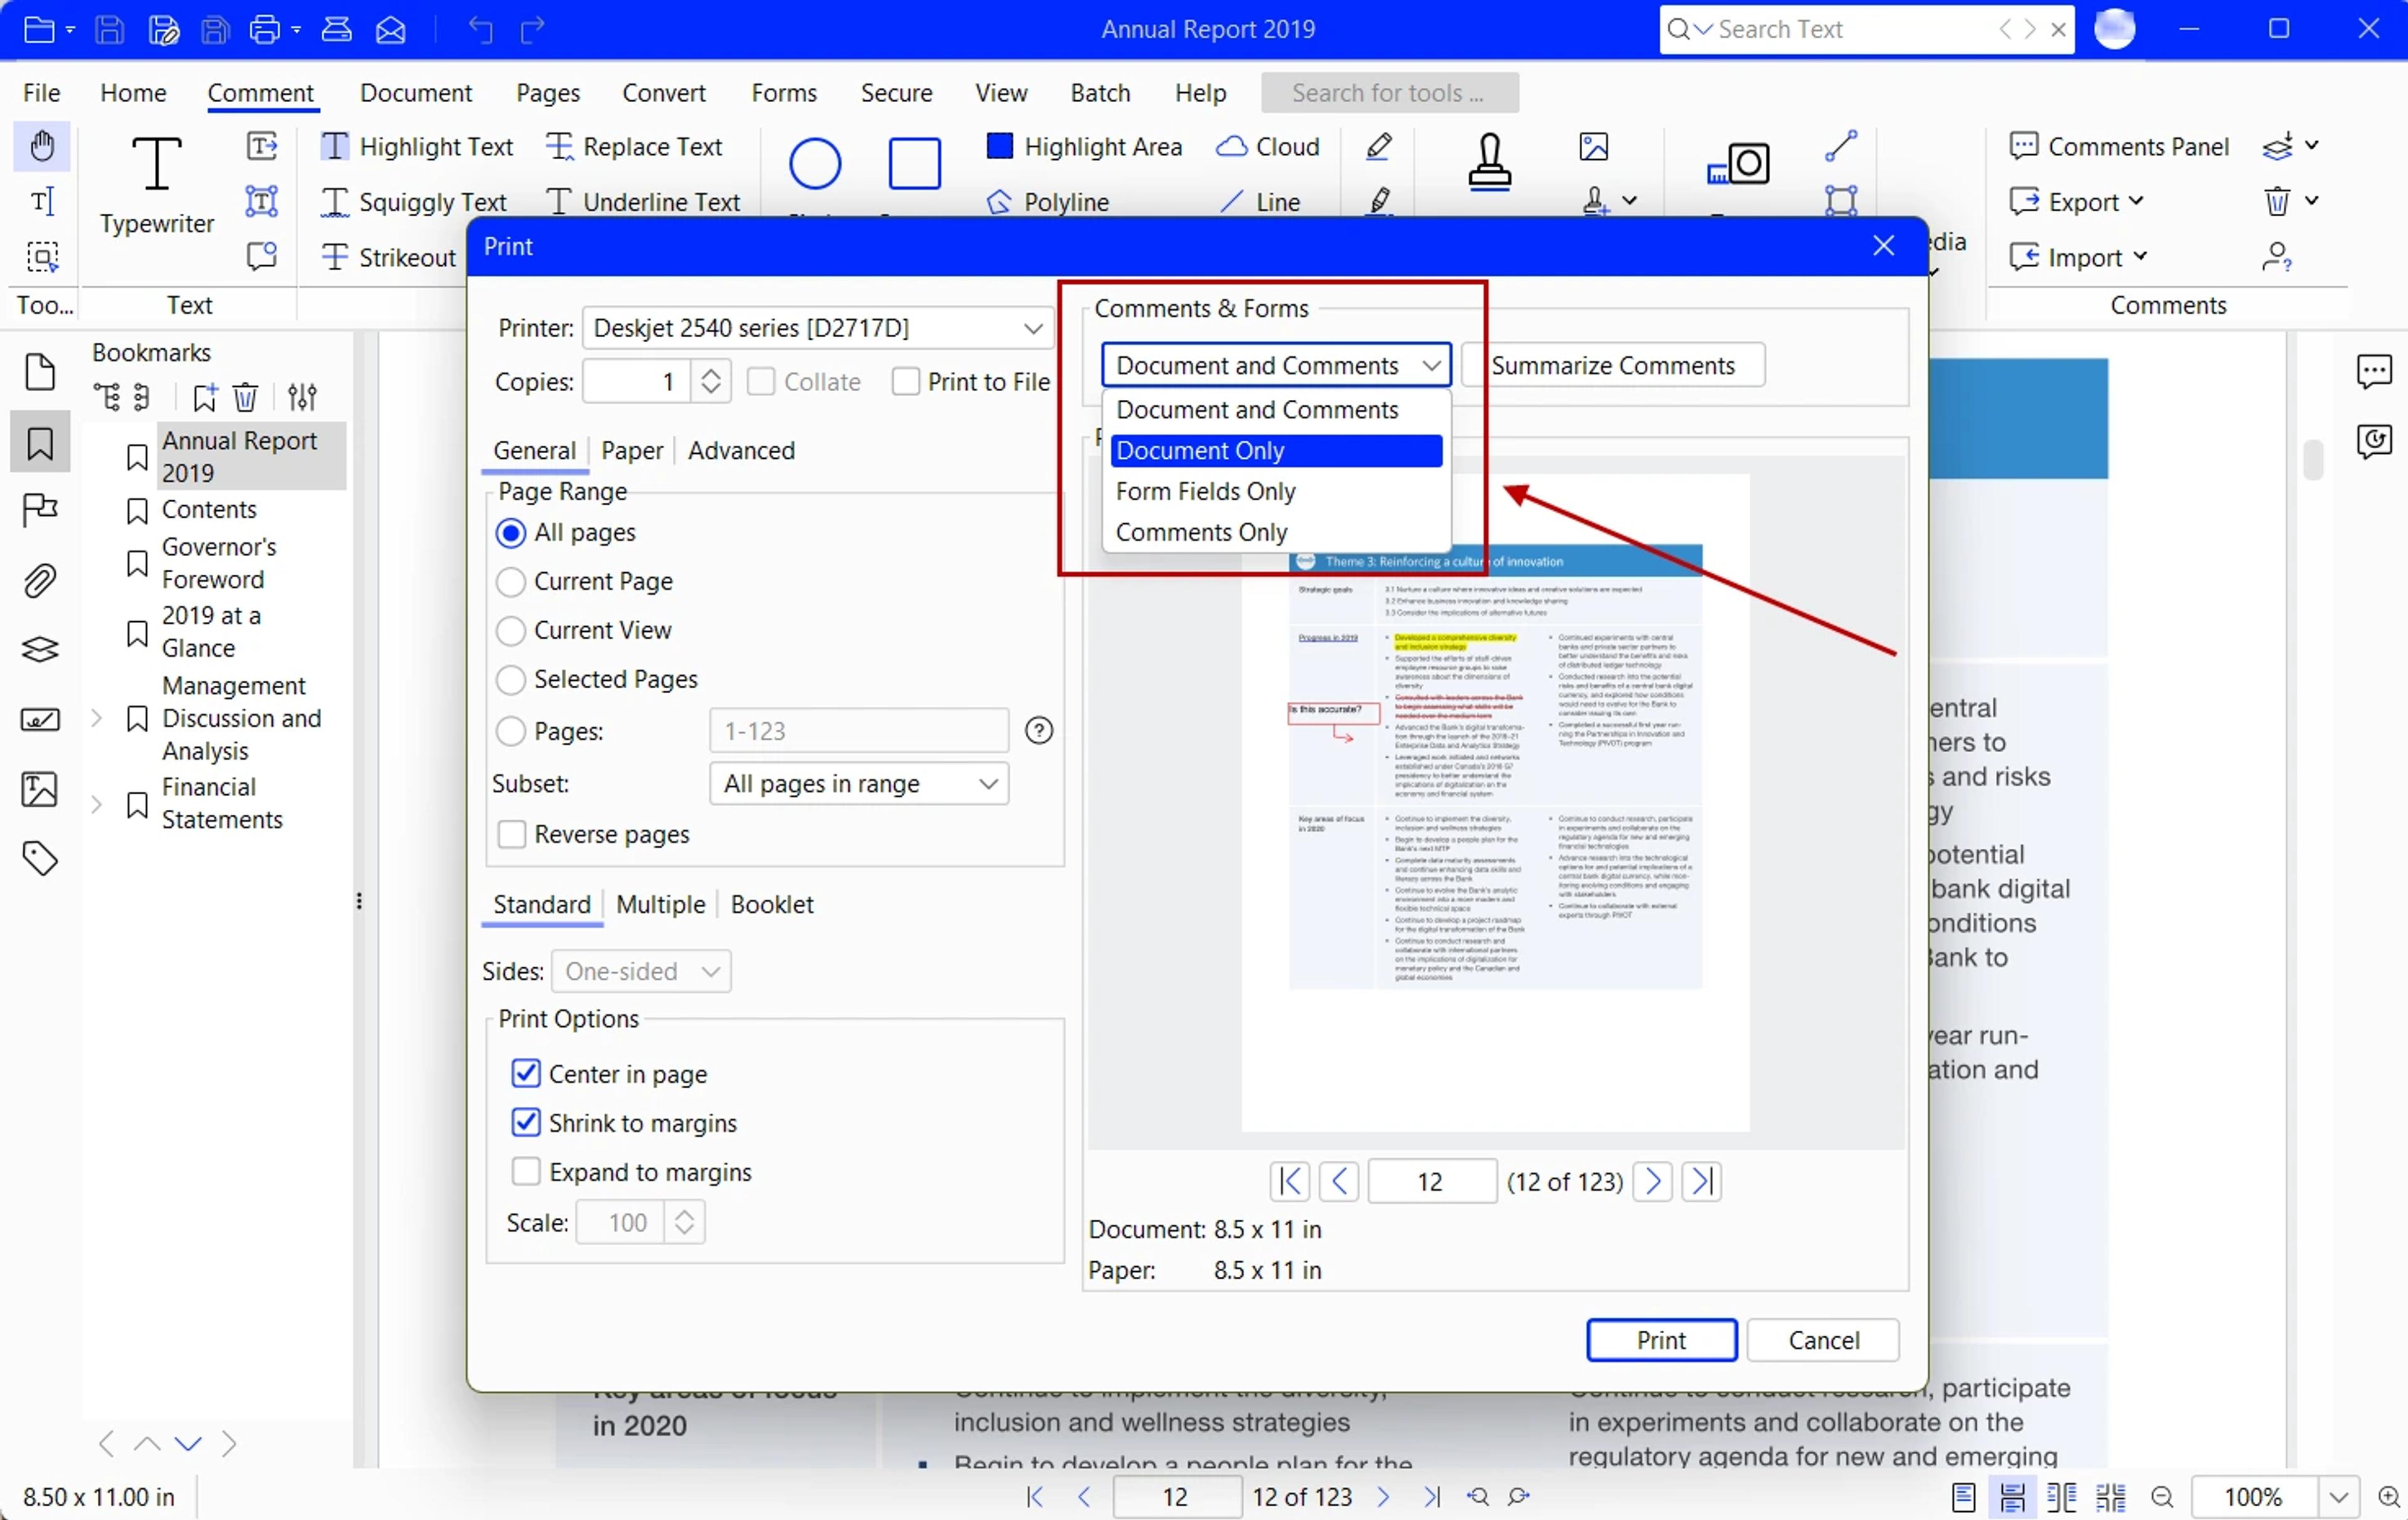Click the help question mark next to Pages field
Image resolution: width=2408 pixels, height=1520 pixels.
(x=1039, y=730)
